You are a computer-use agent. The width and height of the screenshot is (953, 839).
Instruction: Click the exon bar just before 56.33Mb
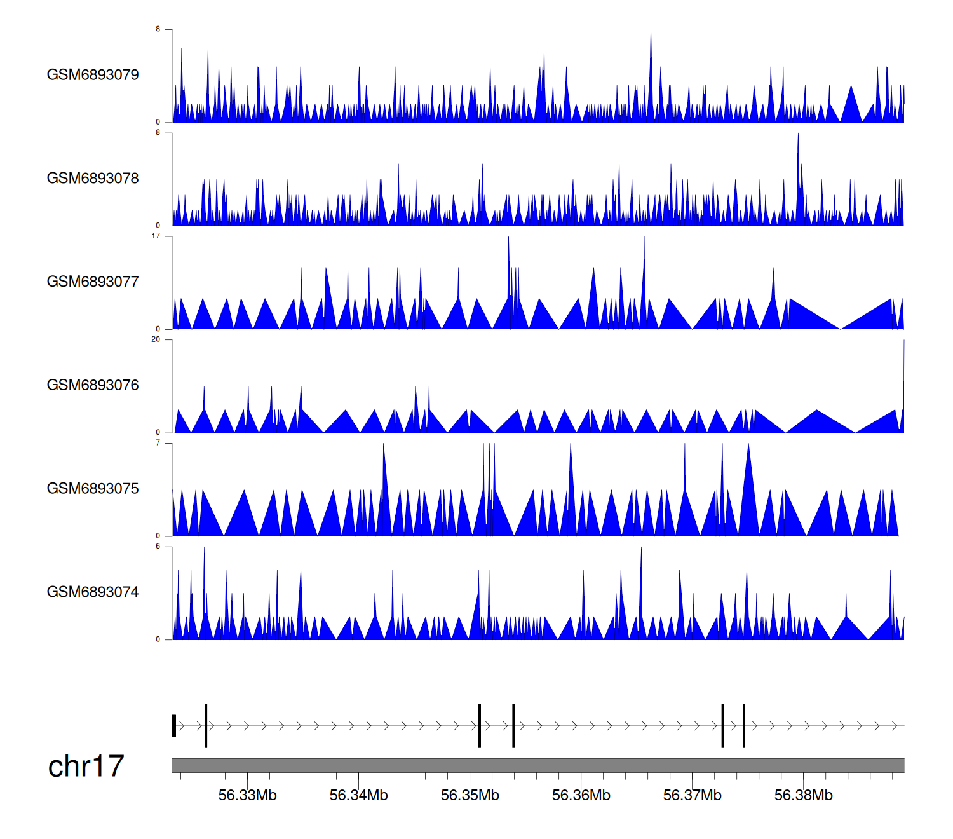[x=206, y=726]
